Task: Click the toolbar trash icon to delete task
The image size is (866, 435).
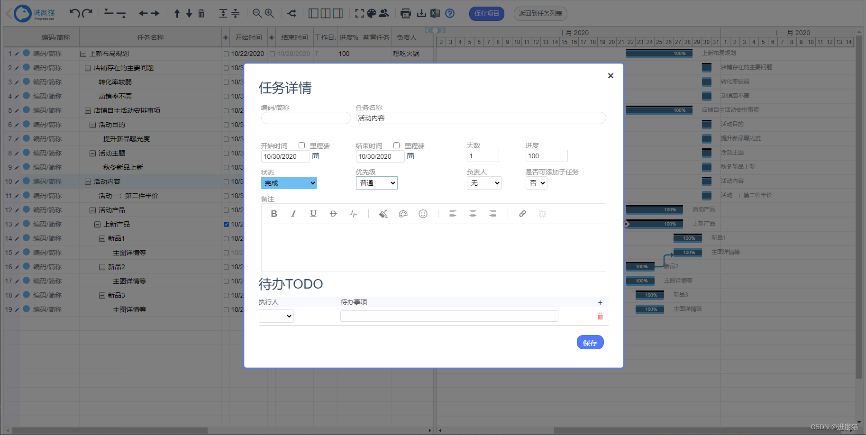Action: [x=201, y=13]
